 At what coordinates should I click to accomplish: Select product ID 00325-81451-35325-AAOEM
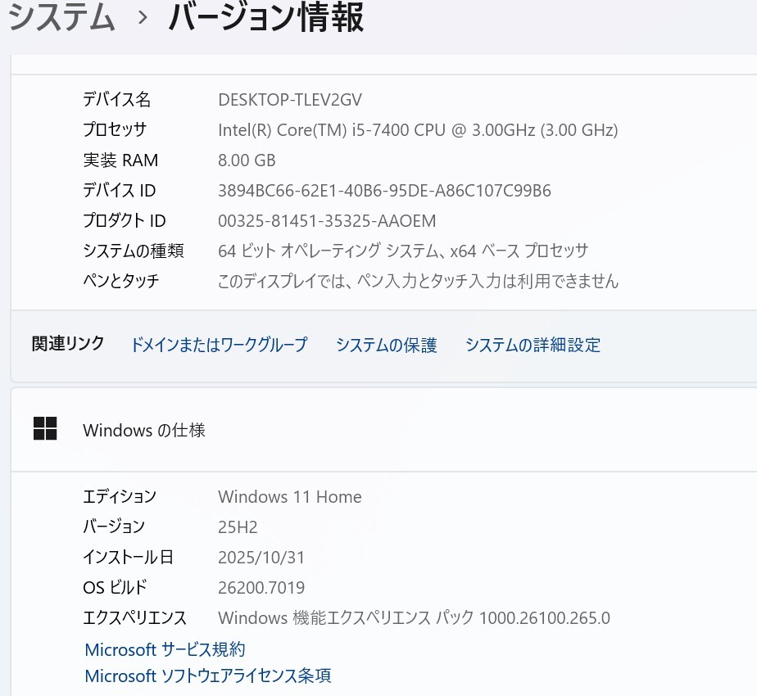327,220
